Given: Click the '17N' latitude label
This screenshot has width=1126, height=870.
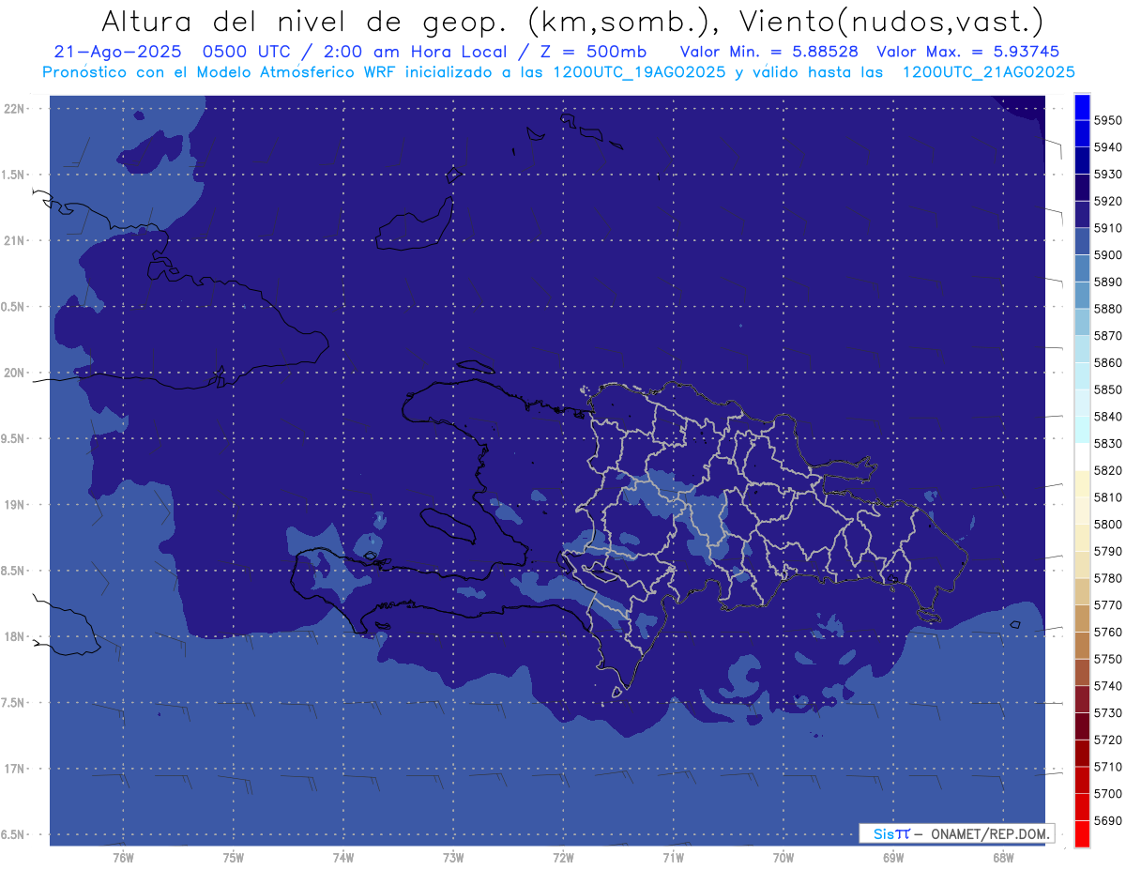Looking at the screenshot, I should (x=13, y=769).
